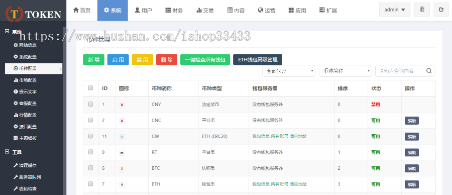
Task: Open the admin user dropdown
Action: (x=395, y=10)
